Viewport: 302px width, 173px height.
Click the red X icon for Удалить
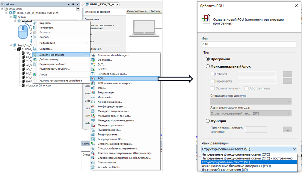(x=35, y=37)
